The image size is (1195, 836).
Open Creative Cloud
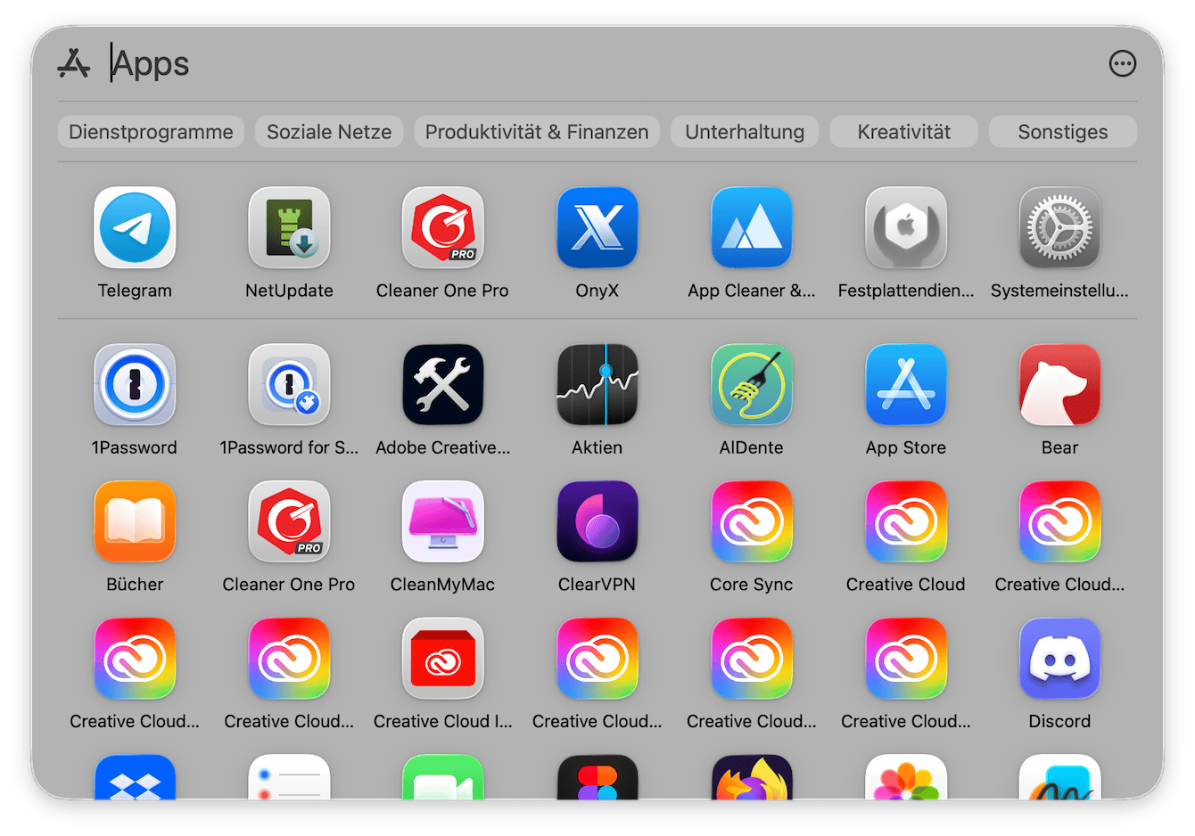click(x=905, y=521)
